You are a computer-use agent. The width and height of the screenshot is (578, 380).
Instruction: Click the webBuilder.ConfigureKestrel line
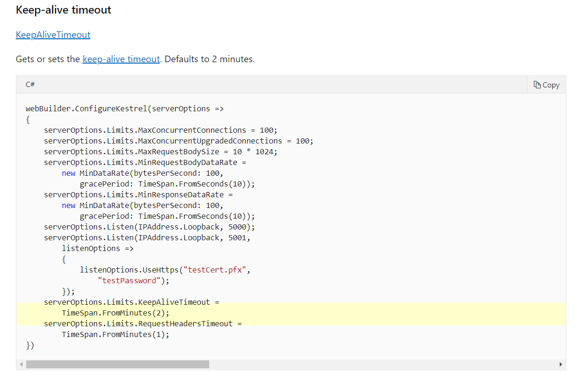(x=124, y=108)
